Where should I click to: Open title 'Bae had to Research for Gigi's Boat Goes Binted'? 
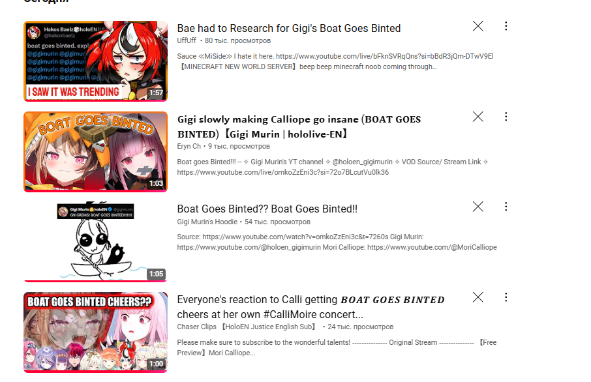coord(289,28)
